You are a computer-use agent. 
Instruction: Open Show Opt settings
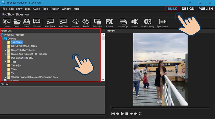[123, 23]
